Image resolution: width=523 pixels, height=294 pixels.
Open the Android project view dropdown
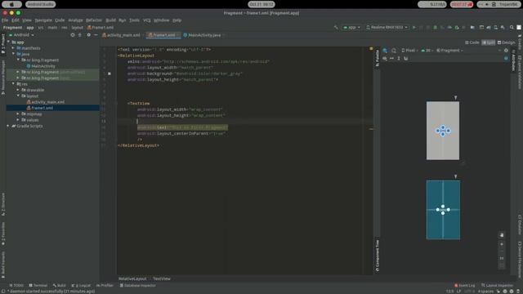(21, 35)
